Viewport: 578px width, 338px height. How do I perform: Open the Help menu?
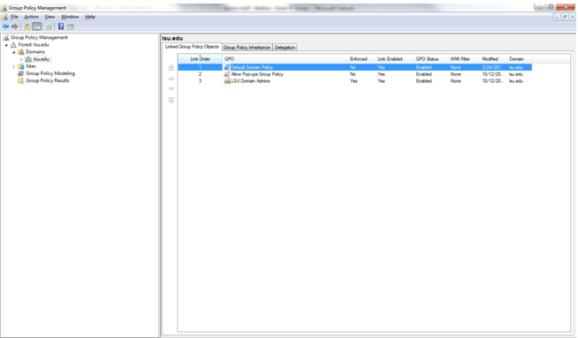tap(90, 17)
